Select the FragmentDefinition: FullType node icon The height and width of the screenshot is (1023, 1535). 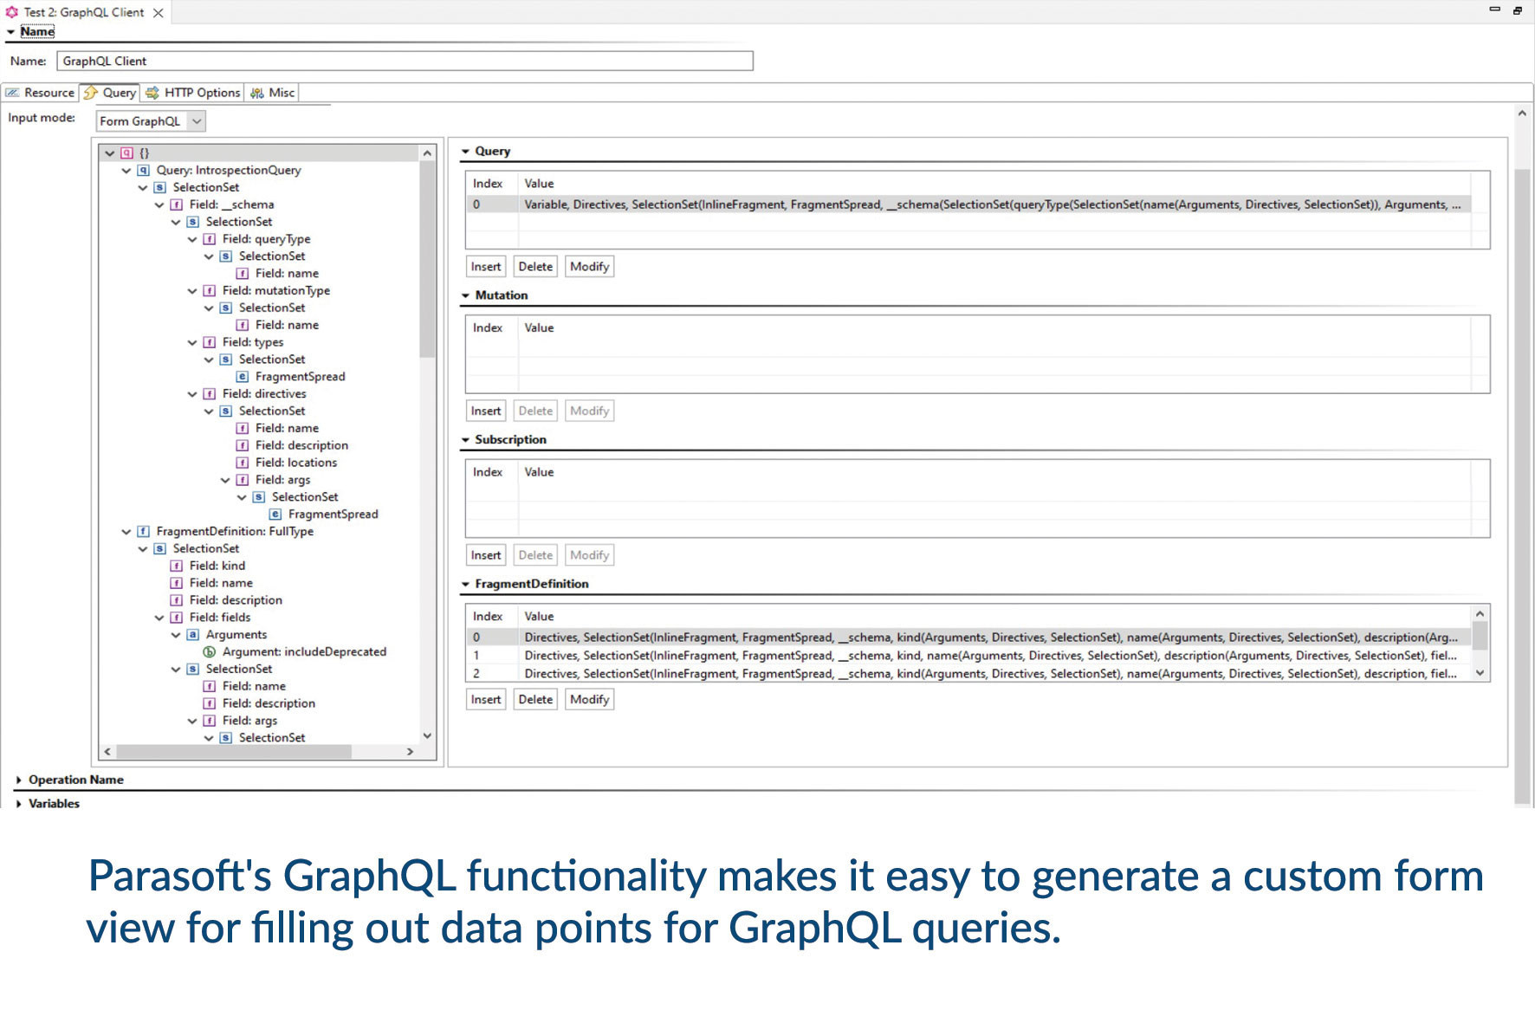[143, 531]
